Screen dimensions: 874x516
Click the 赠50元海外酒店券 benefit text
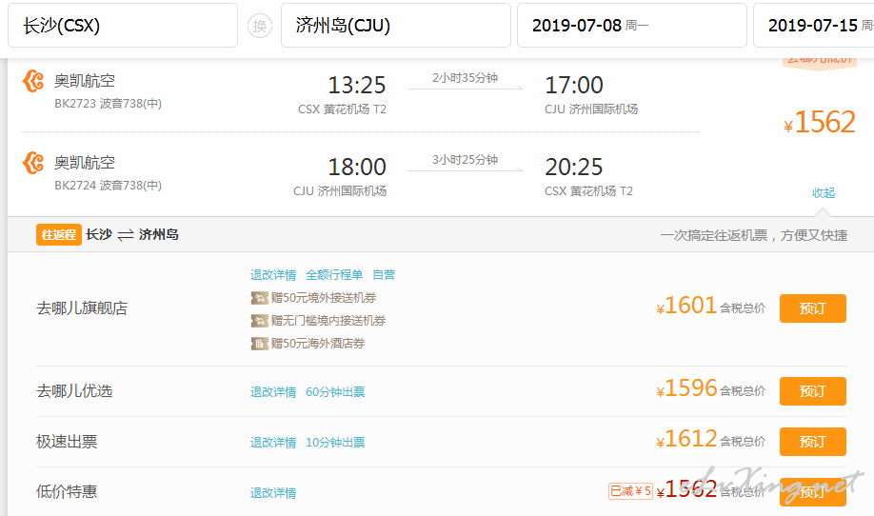tap(318, 344)
